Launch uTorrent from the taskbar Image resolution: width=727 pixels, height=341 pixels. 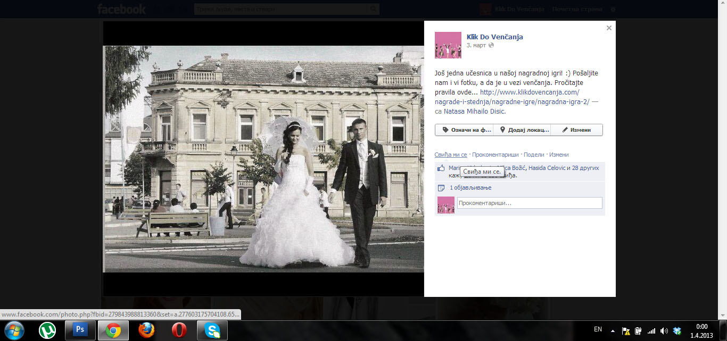point(47,330)
